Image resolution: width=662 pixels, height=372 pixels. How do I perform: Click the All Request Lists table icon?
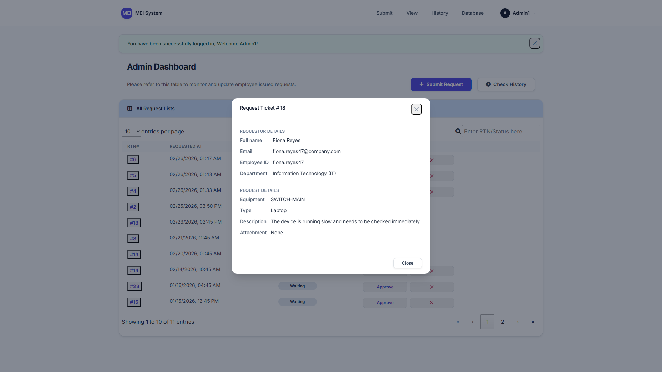coord(130,108)
